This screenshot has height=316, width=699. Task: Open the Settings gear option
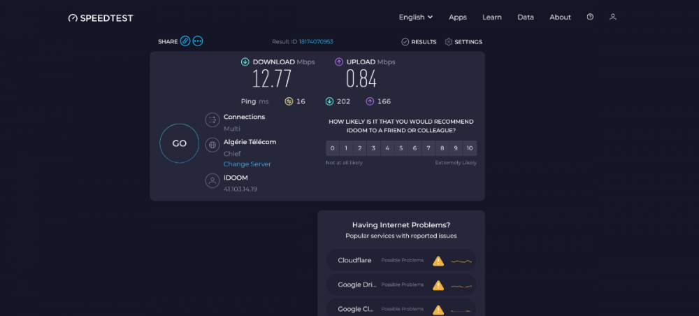click(463, 42)
